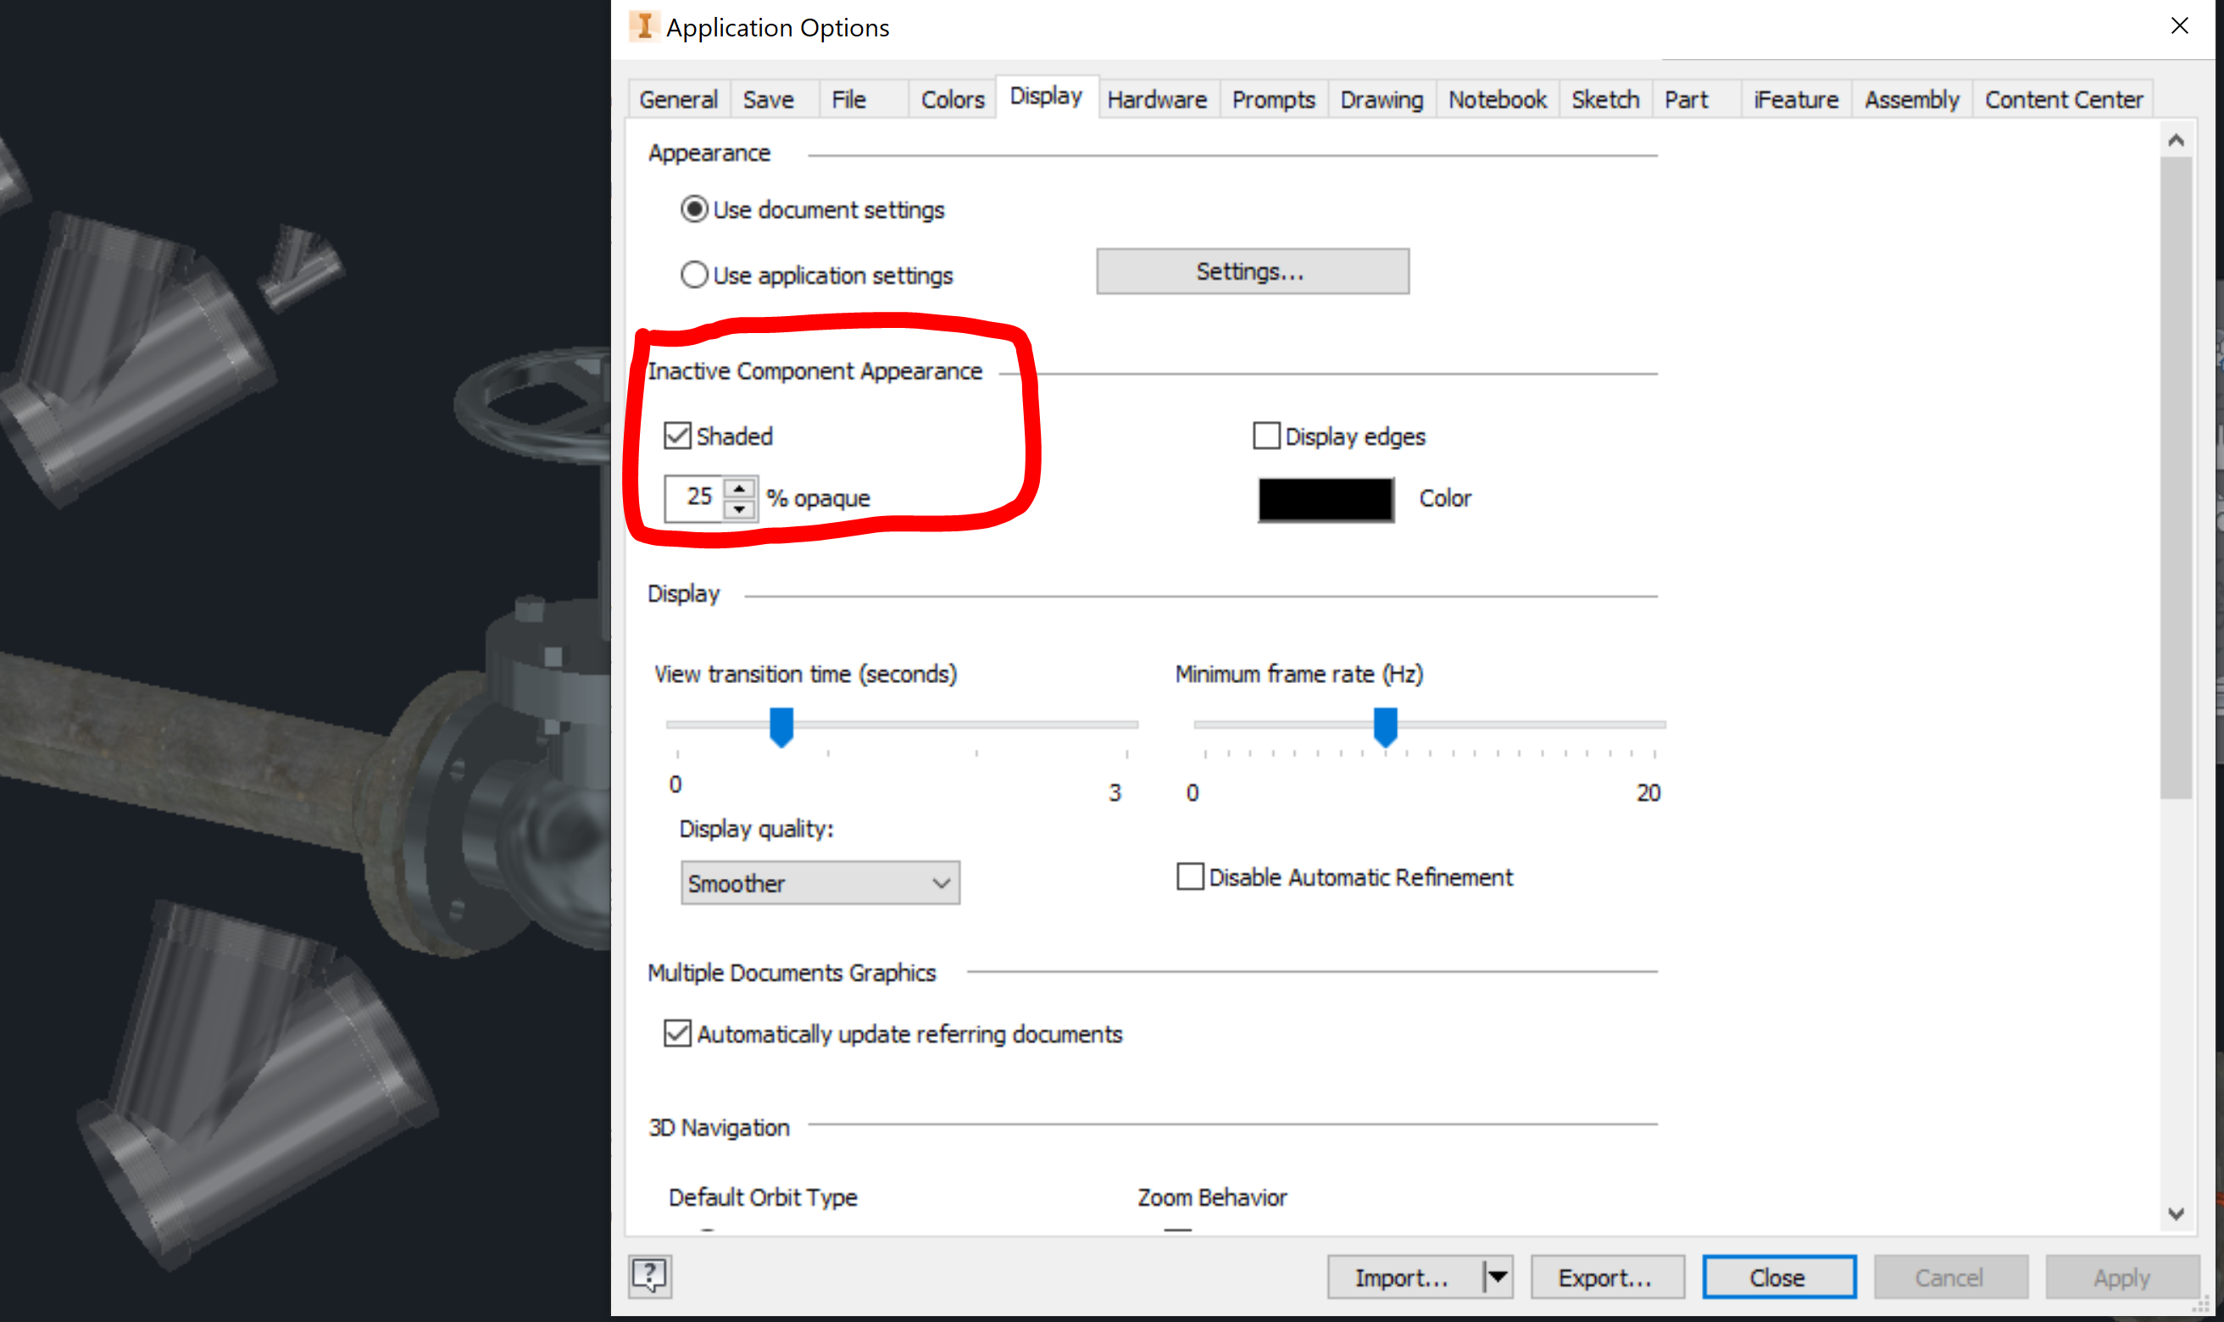Screen dimensions: 2224x1322
Task: Click the Help question mark icon
Action: pos(649,1275)
